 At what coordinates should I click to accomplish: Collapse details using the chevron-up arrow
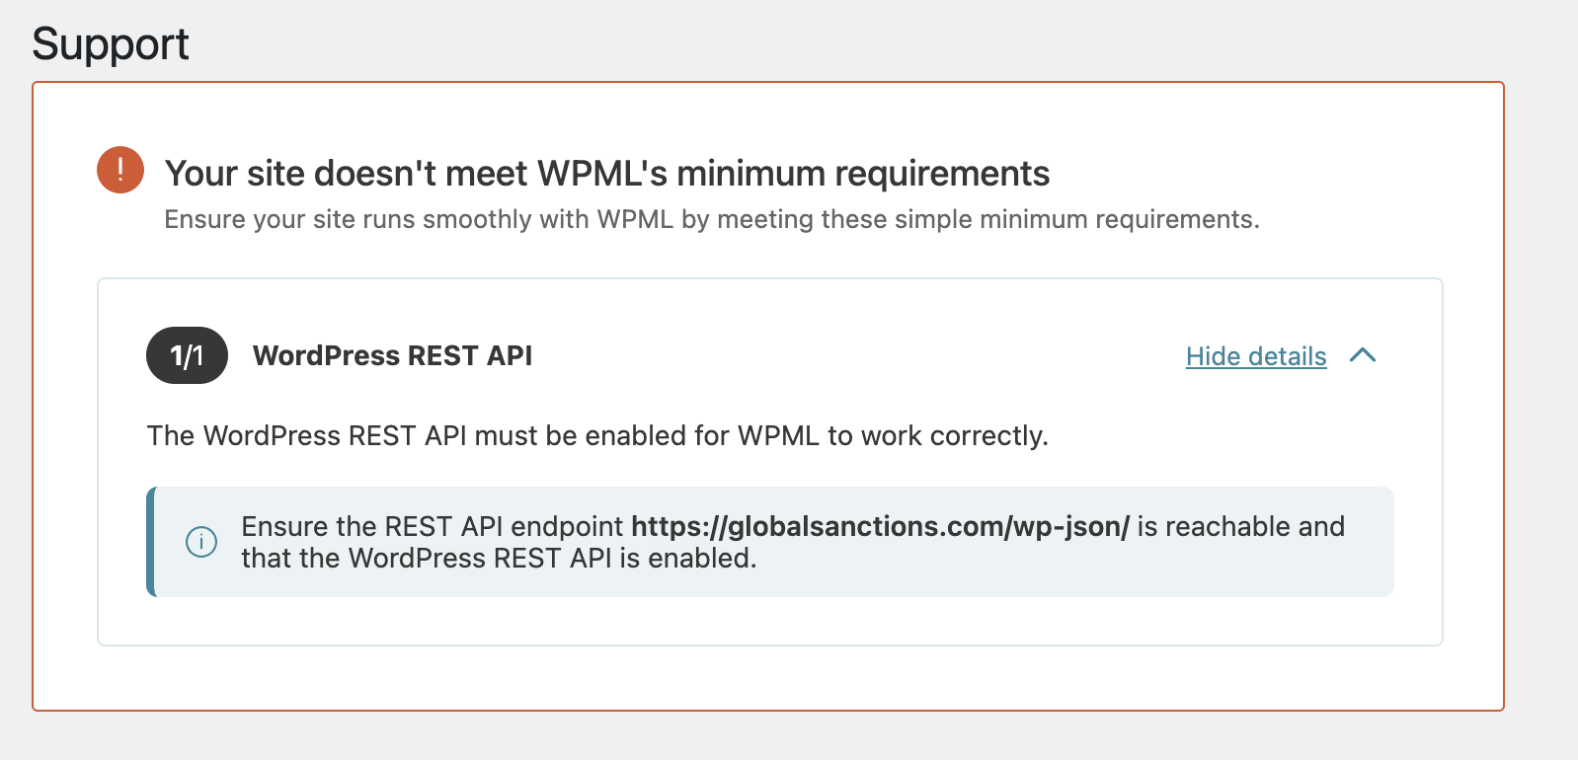1363,355
